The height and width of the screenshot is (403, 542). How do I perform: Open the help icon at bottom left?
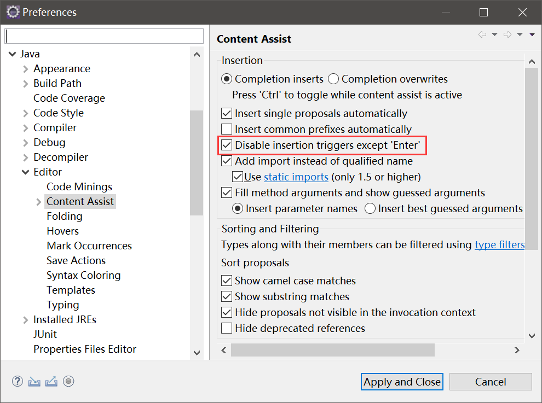[x=18, y=381]
